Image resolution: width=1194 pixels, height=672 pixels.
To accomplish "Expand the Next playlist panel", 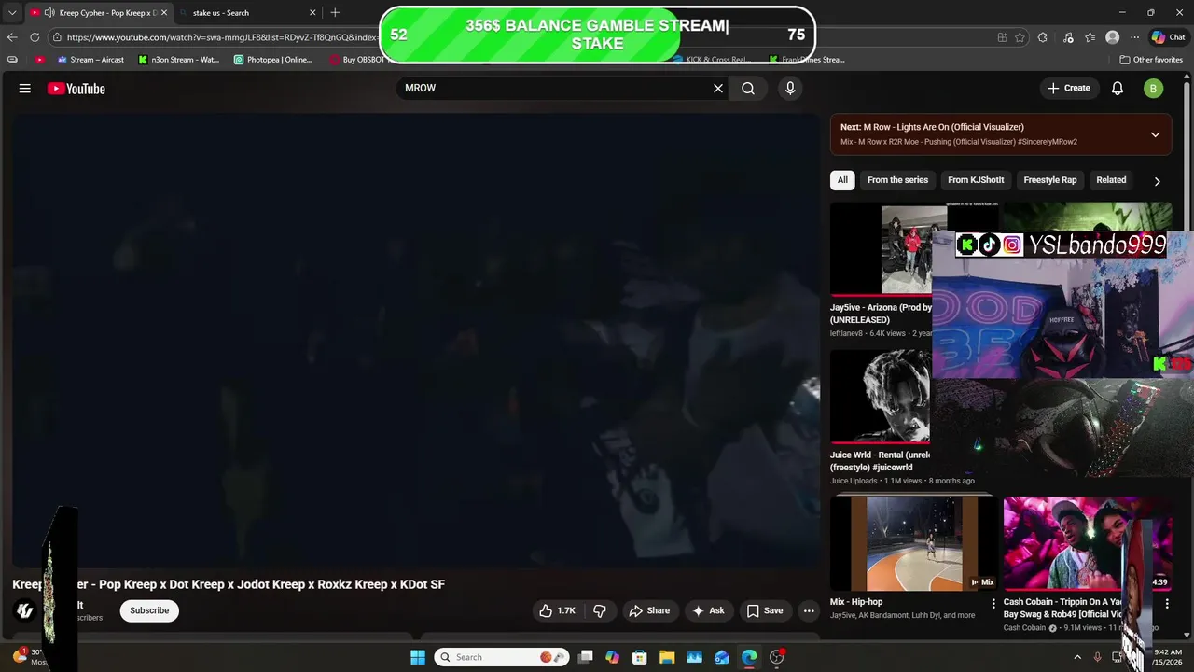I will point(1155,134).
